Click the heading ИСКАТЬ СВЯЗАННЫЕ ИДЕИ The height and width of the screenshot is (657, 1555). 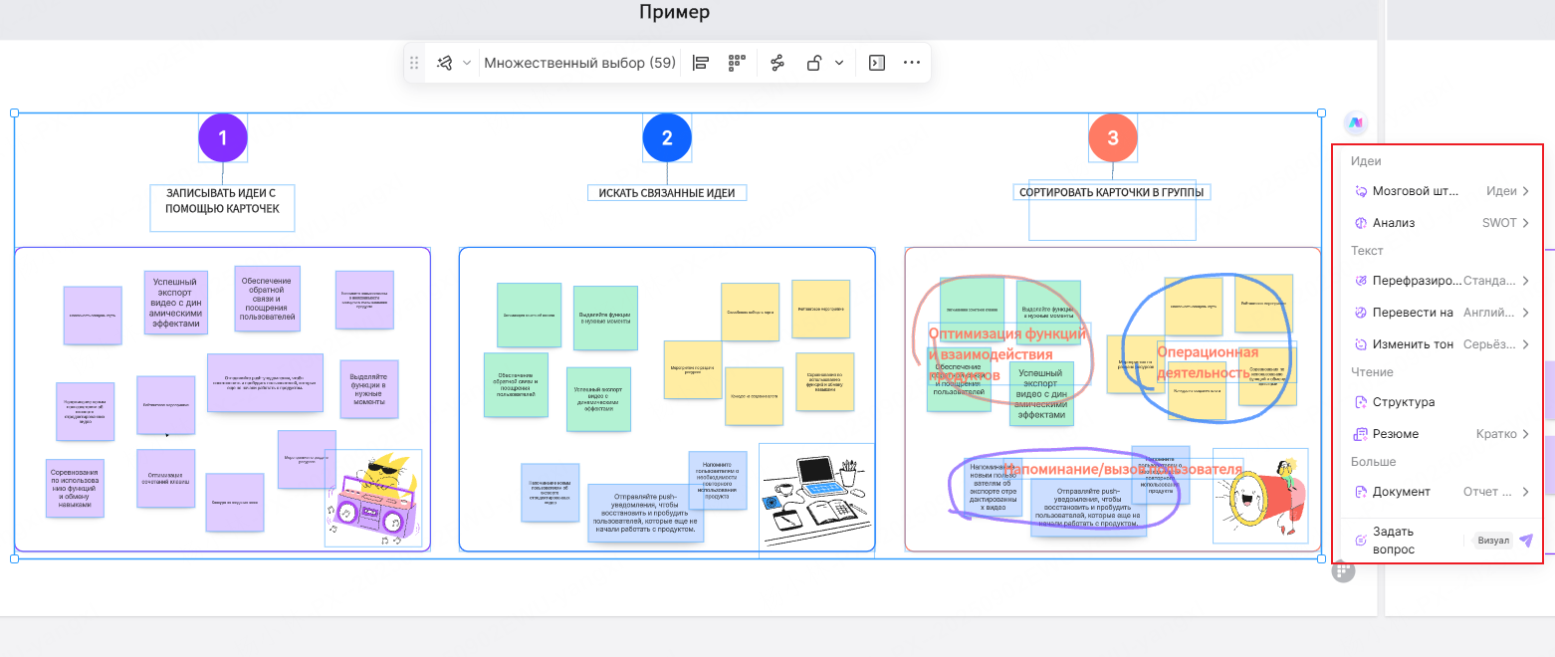667,192
